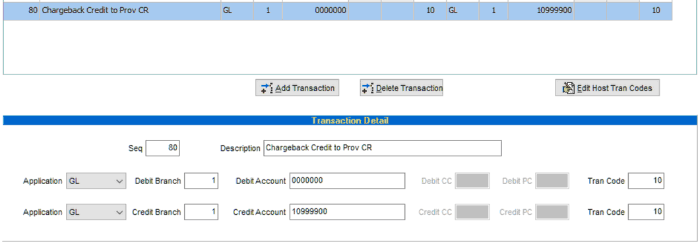Screen dimensions: 700x246
Task: Click the disabled Credit CC field
Action: [472, 212]
